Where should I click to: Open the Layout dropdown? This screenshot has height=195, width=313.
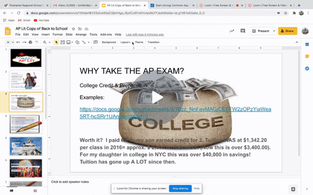pyautogui.click(x=126, y=42)
